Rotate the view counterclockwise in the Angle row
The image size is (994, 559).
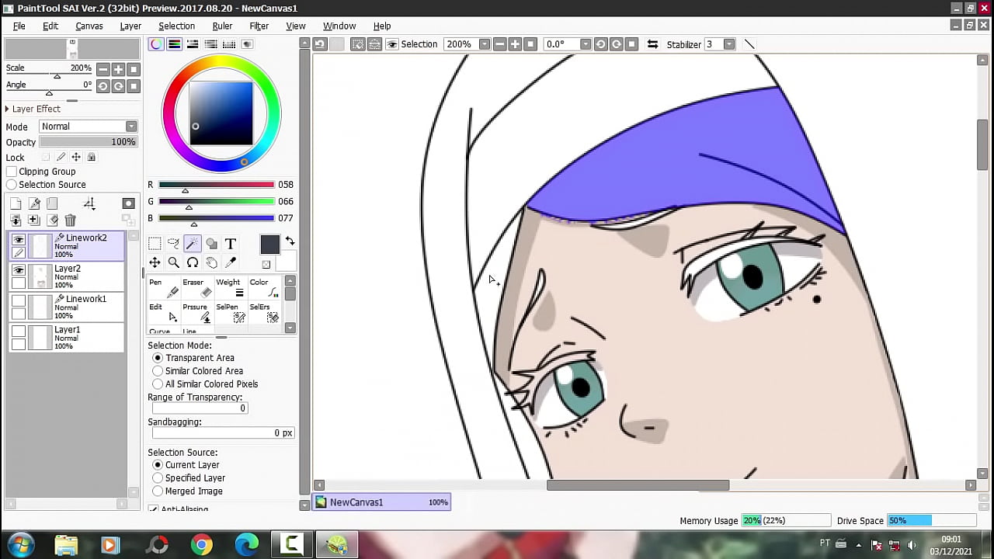pyautogui.click(x=103, y=86)
